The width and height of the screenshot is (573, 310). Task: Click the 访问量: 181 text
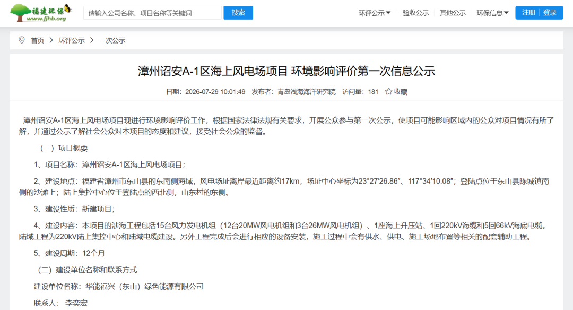[360, 92]
